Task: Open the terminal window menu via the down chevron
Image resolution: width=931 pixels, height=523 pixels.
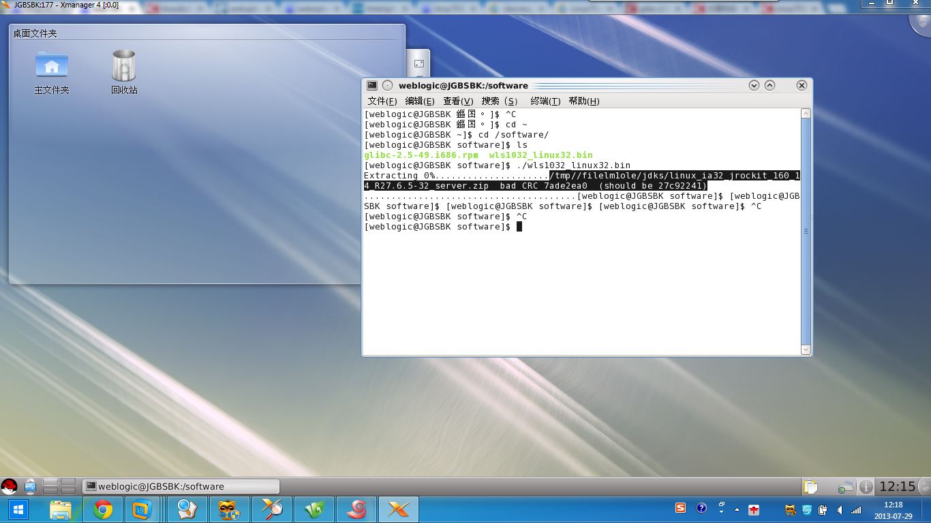Action: 754,85
